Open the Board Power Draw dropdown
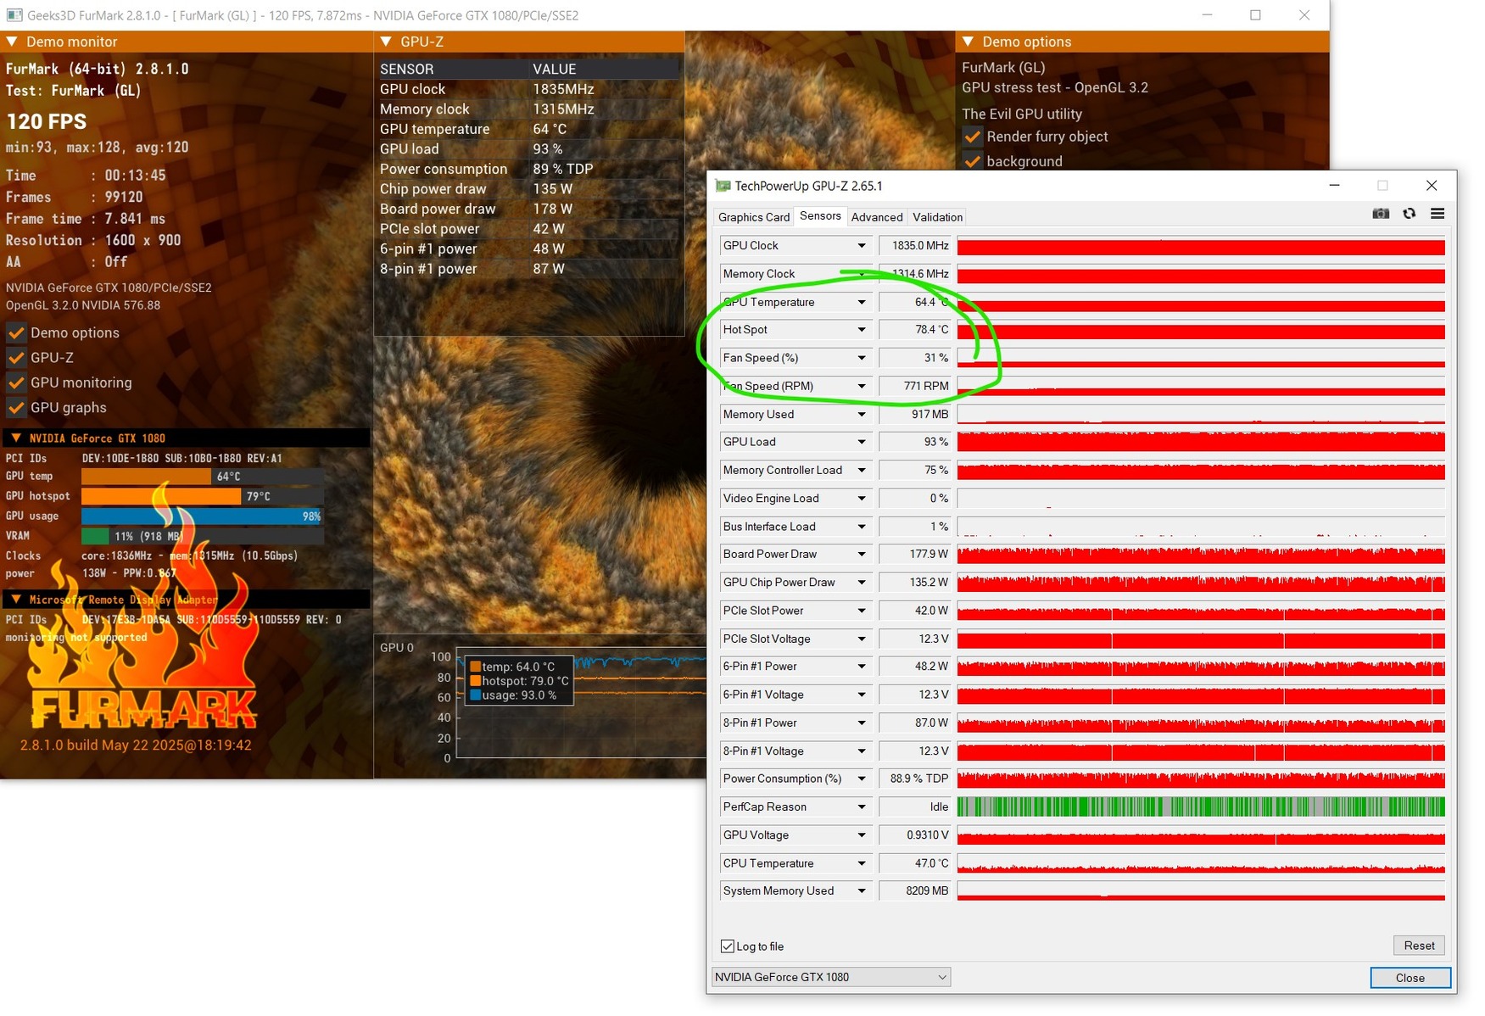1485x1016 pixels. point(862,555)
